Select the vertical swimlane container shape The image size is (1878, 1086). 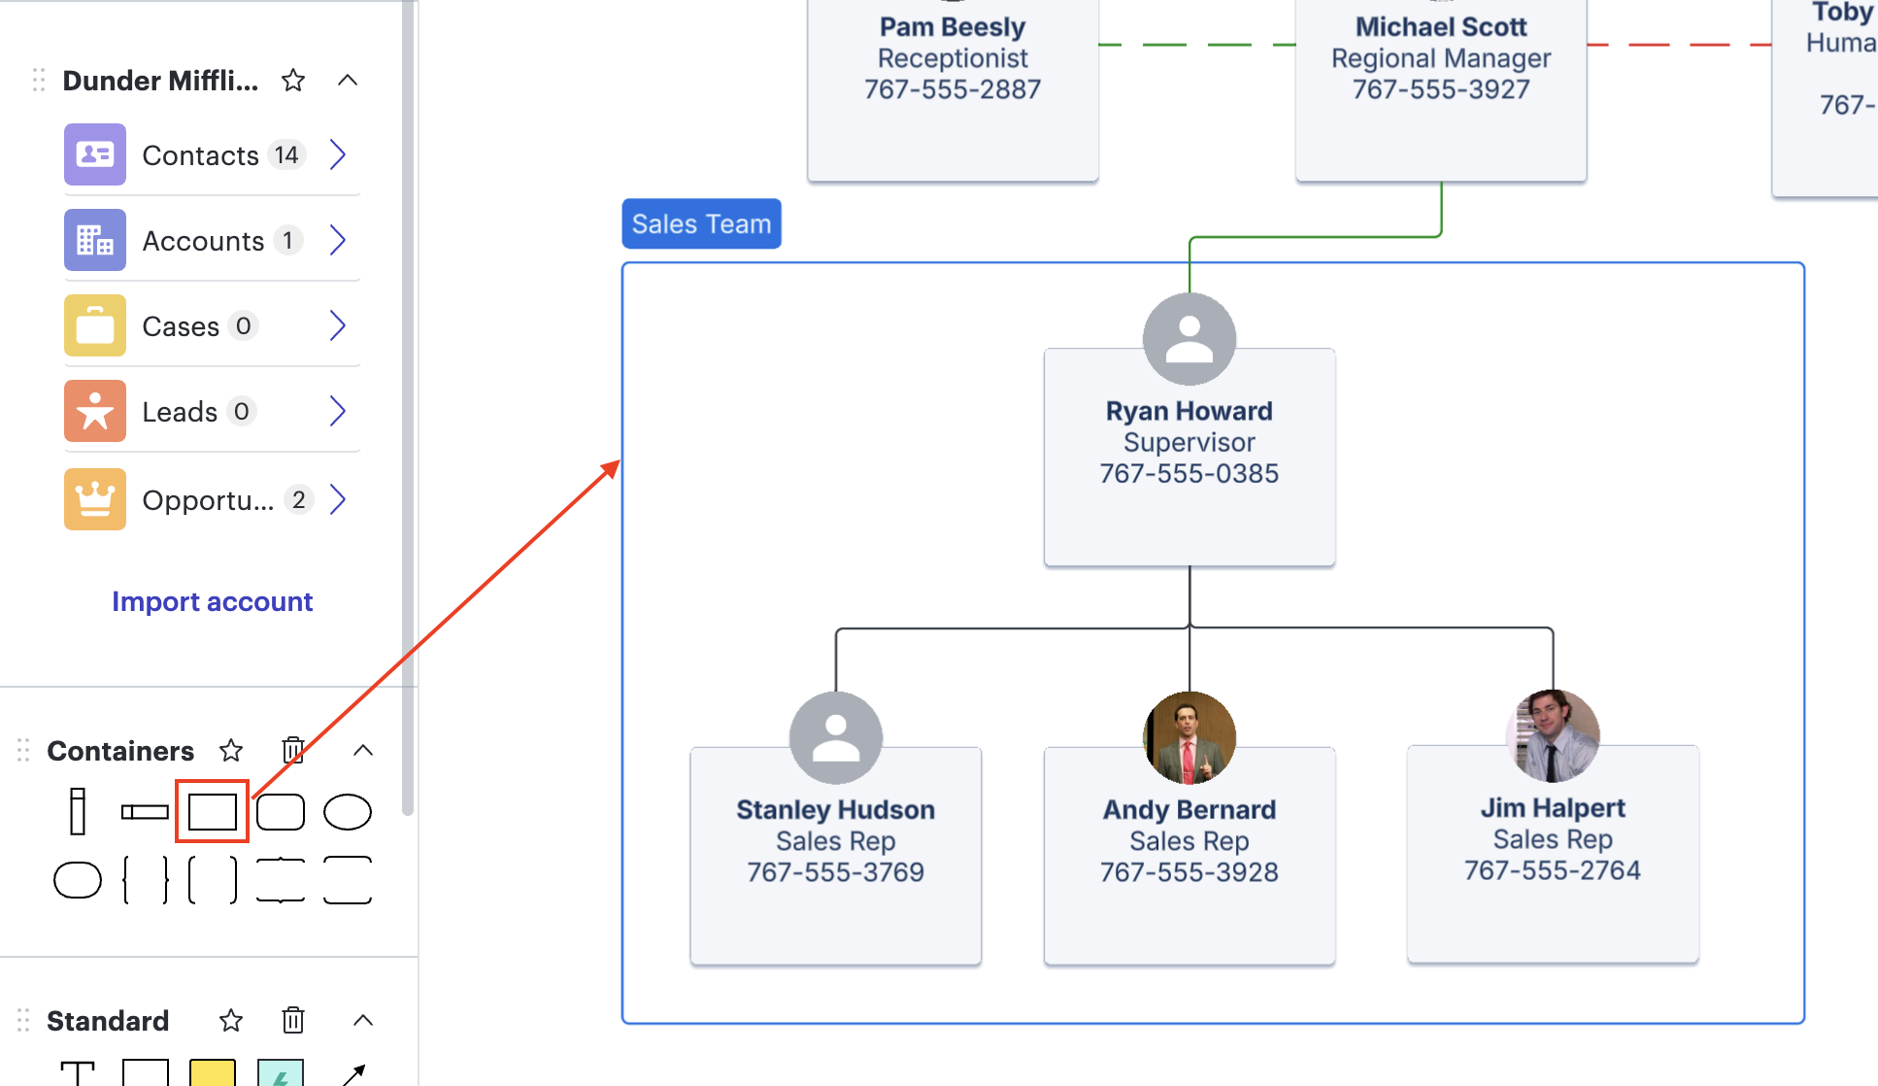pos(78,811)
